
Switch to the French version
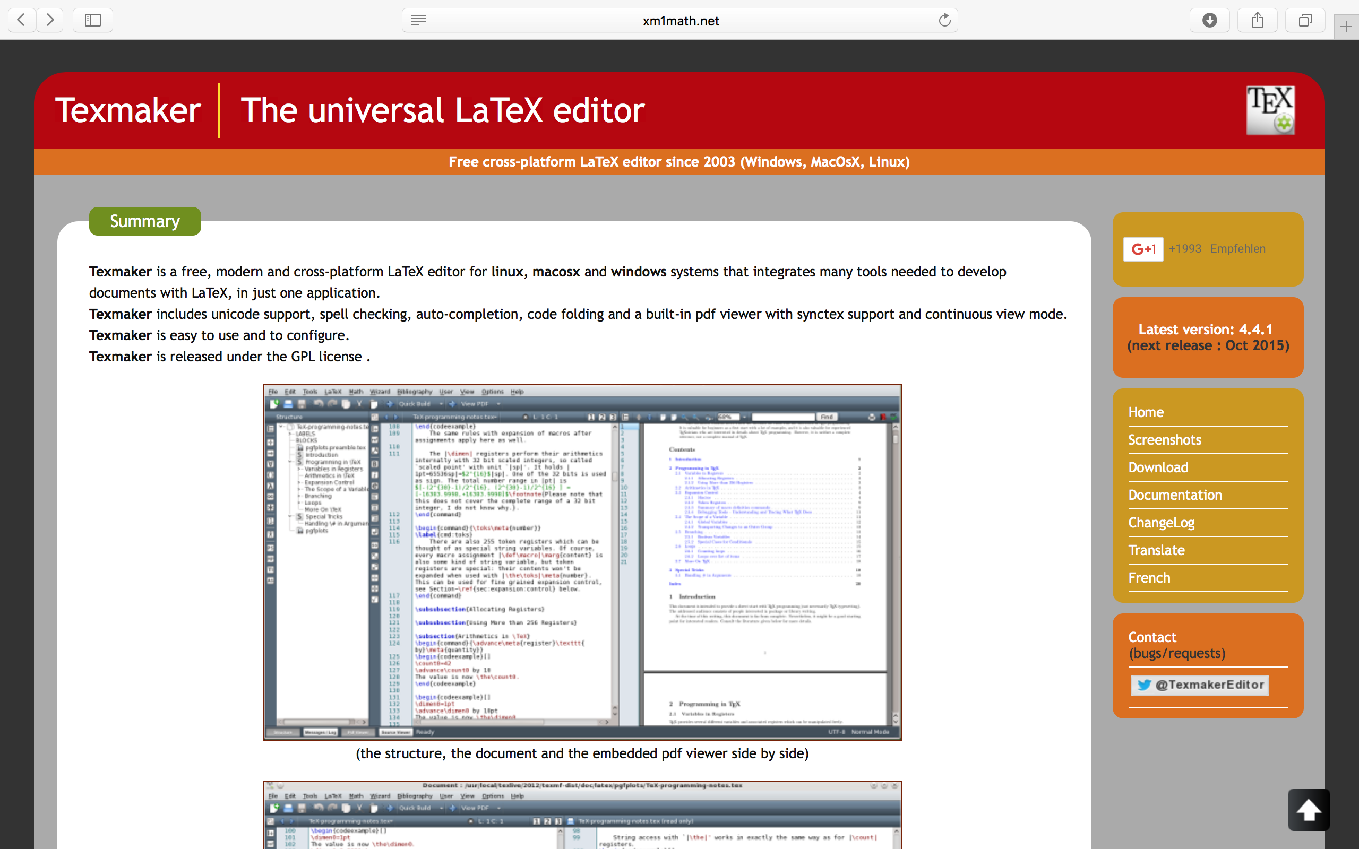(1149, 578)
